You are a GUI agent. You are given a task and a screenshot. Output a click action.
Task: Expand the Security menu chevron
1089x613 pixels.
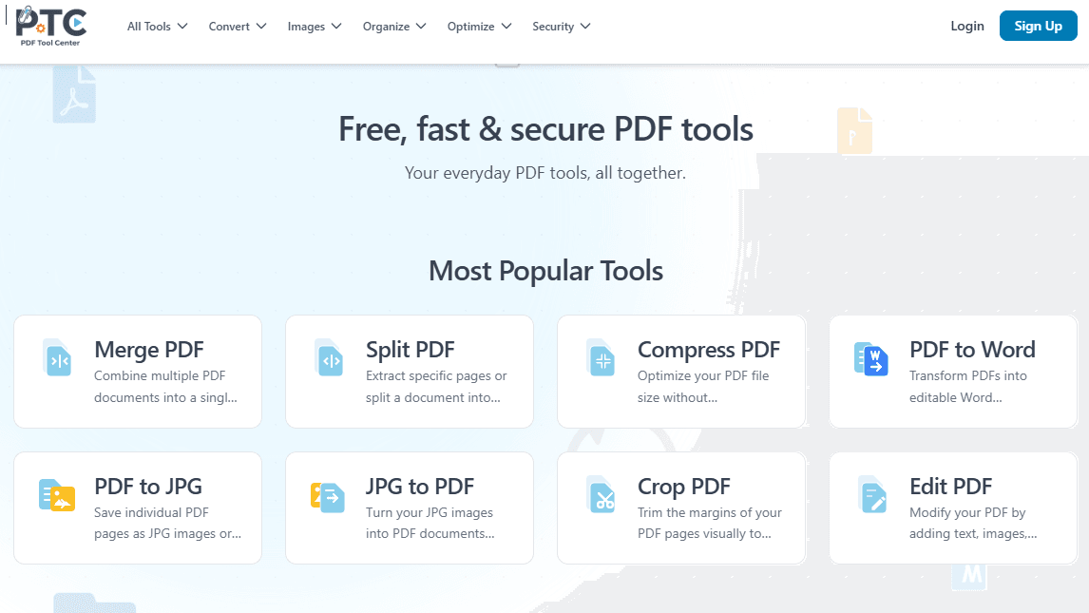pos(585,27)
